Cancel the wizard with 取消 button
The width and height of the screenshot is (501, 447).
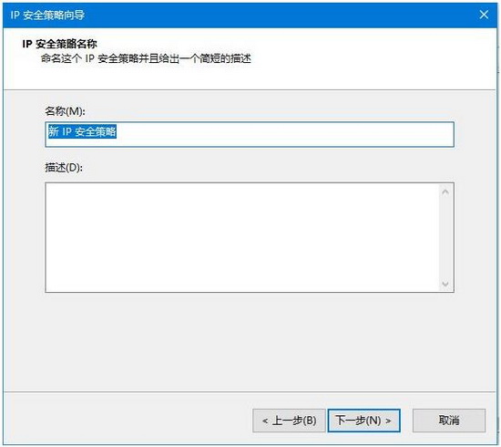pos(449,421)
